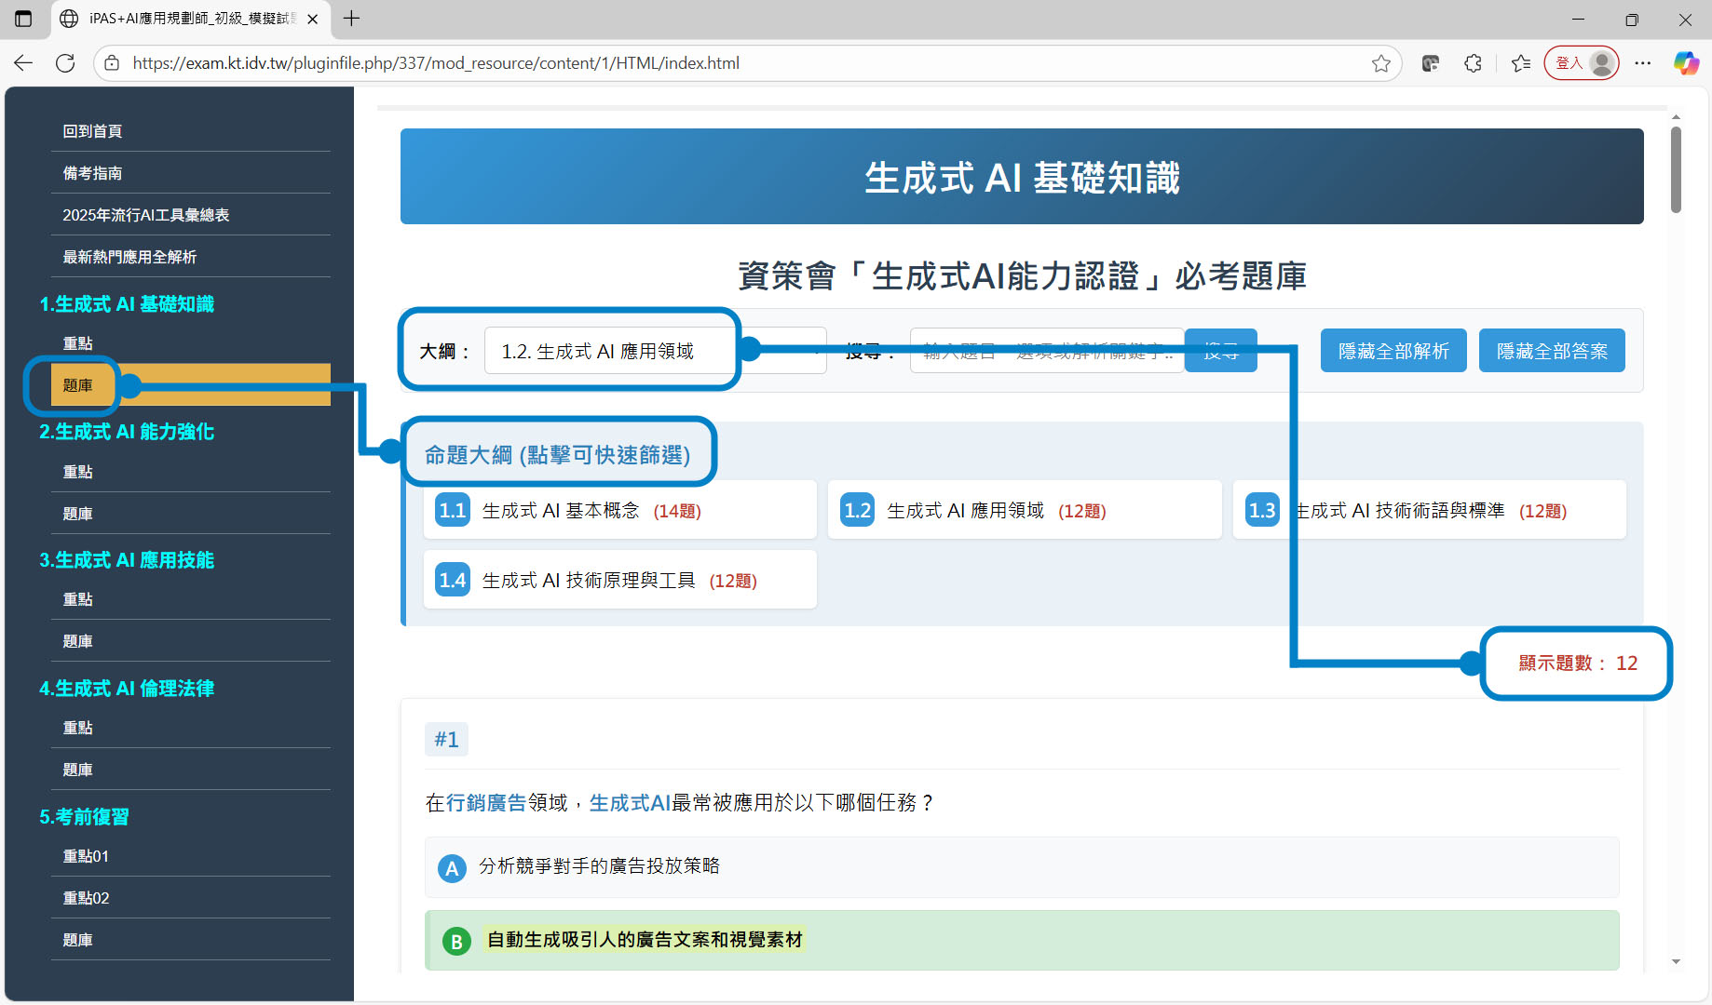Open the browser extensions puzzle icon
The height and width of the screenshot is (1005, 1712).
(1473, 63)
